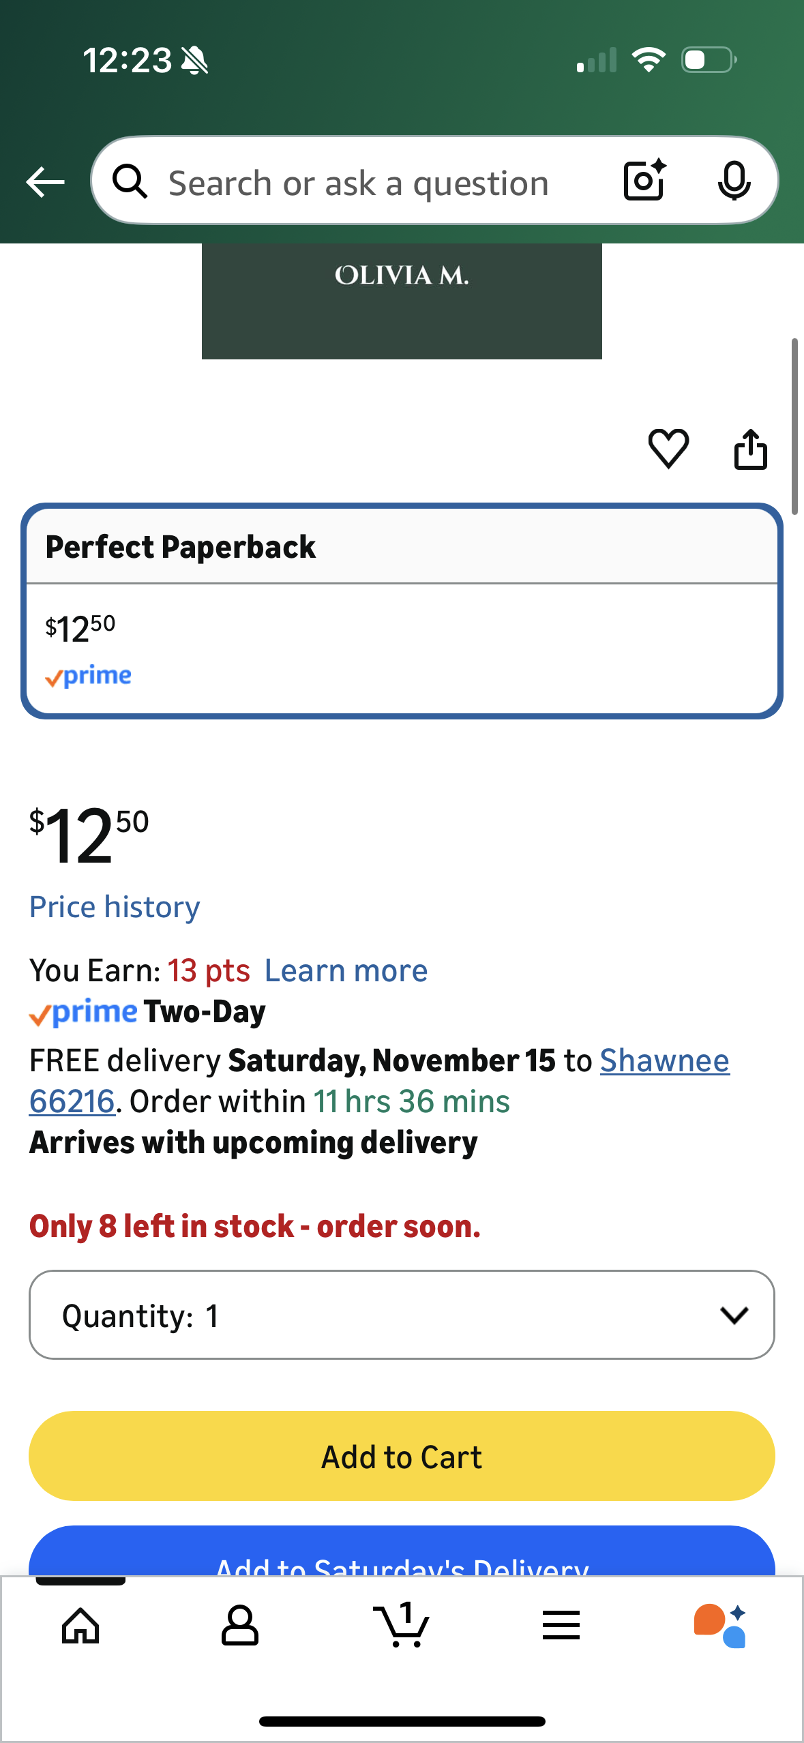This screenshot has width=804, height=1743.
Task: Open the account profile tab
Action: [x=240, y=1626]
